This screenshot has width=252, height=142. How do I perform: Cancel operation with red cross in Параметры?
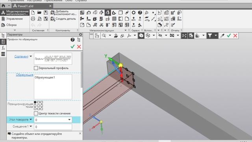[79, 47]
